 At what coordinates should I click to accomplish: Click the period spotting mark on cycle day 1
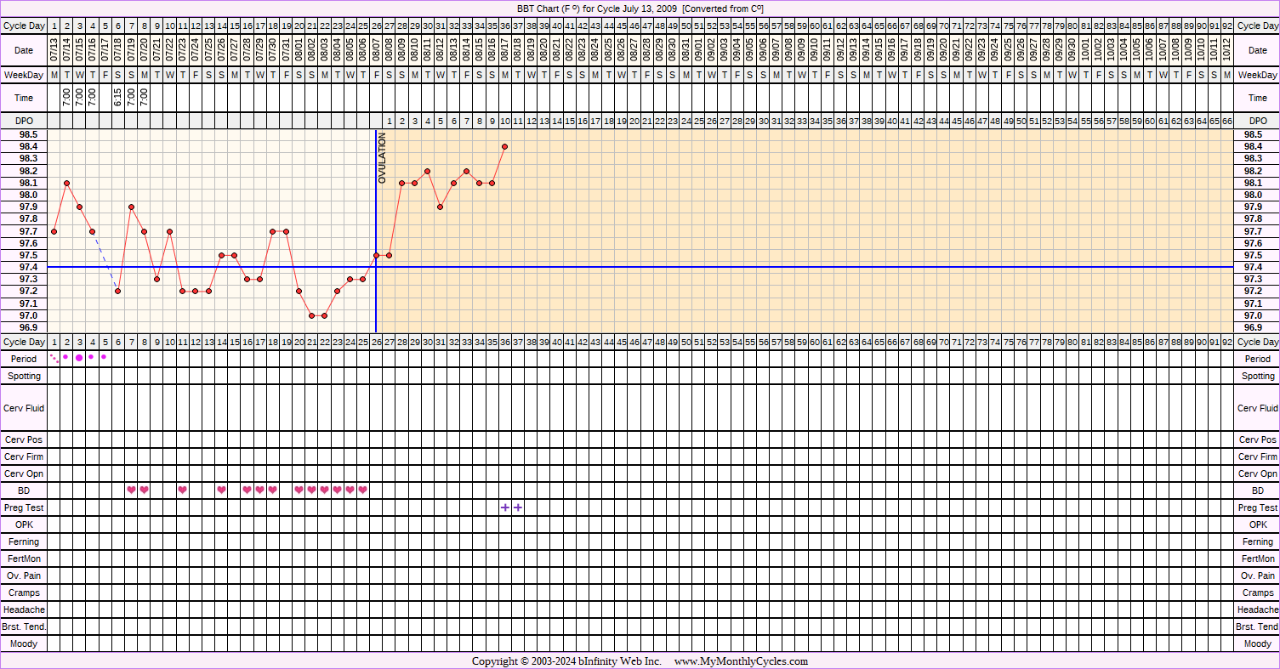click(54, 358)
